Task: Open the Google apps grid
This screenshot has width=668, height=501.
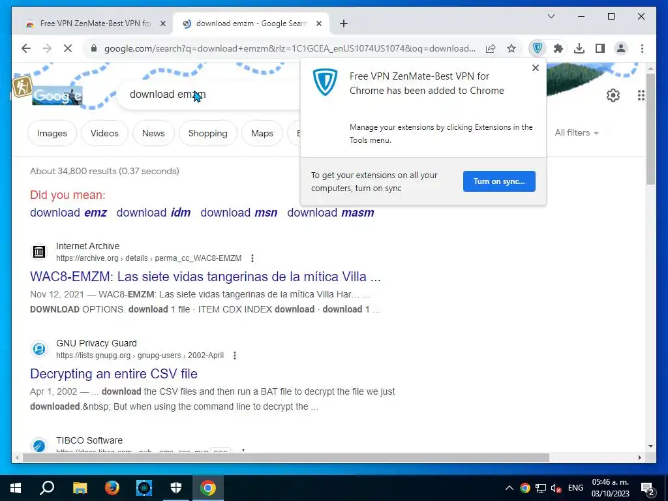Action: click(x=641, y=95)
